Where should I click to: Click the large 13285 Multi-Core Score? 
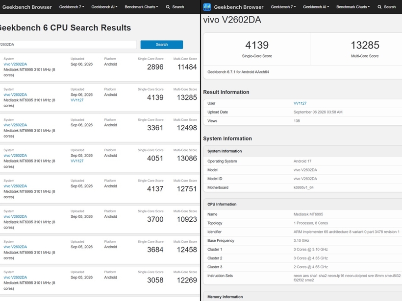(365, 46)
